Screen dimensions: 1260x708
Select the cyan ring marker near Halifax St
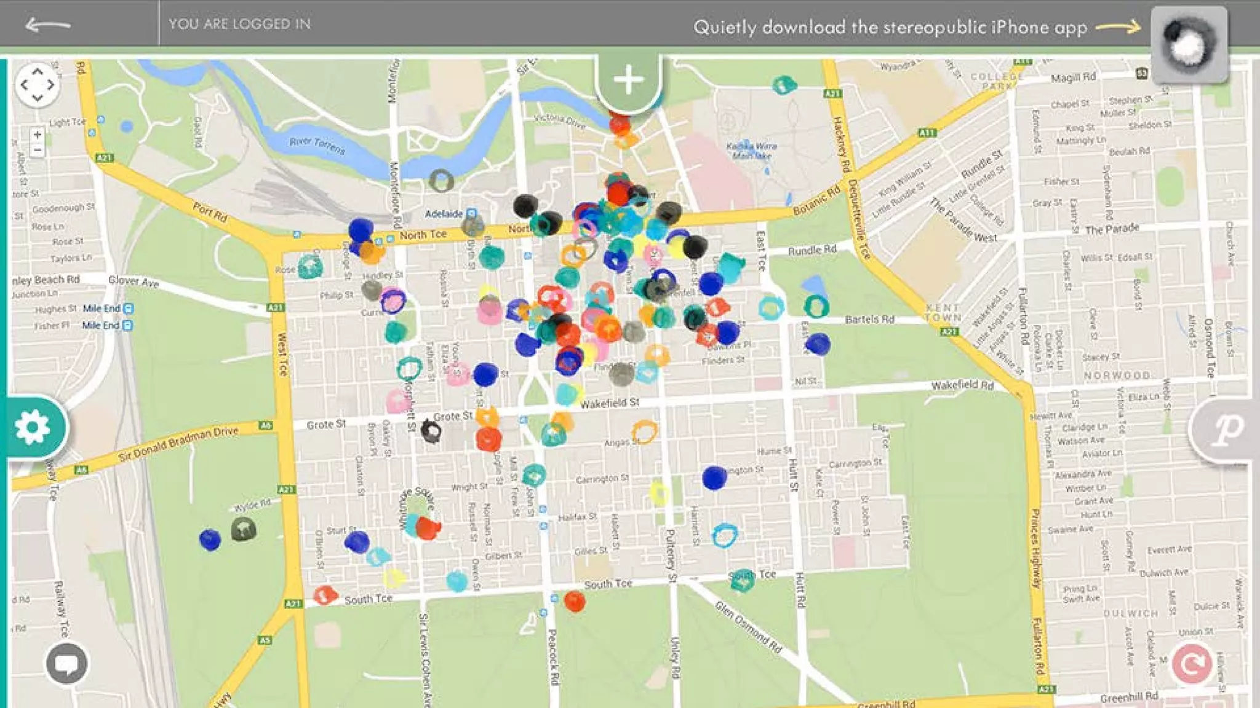(x=724, y=535)
